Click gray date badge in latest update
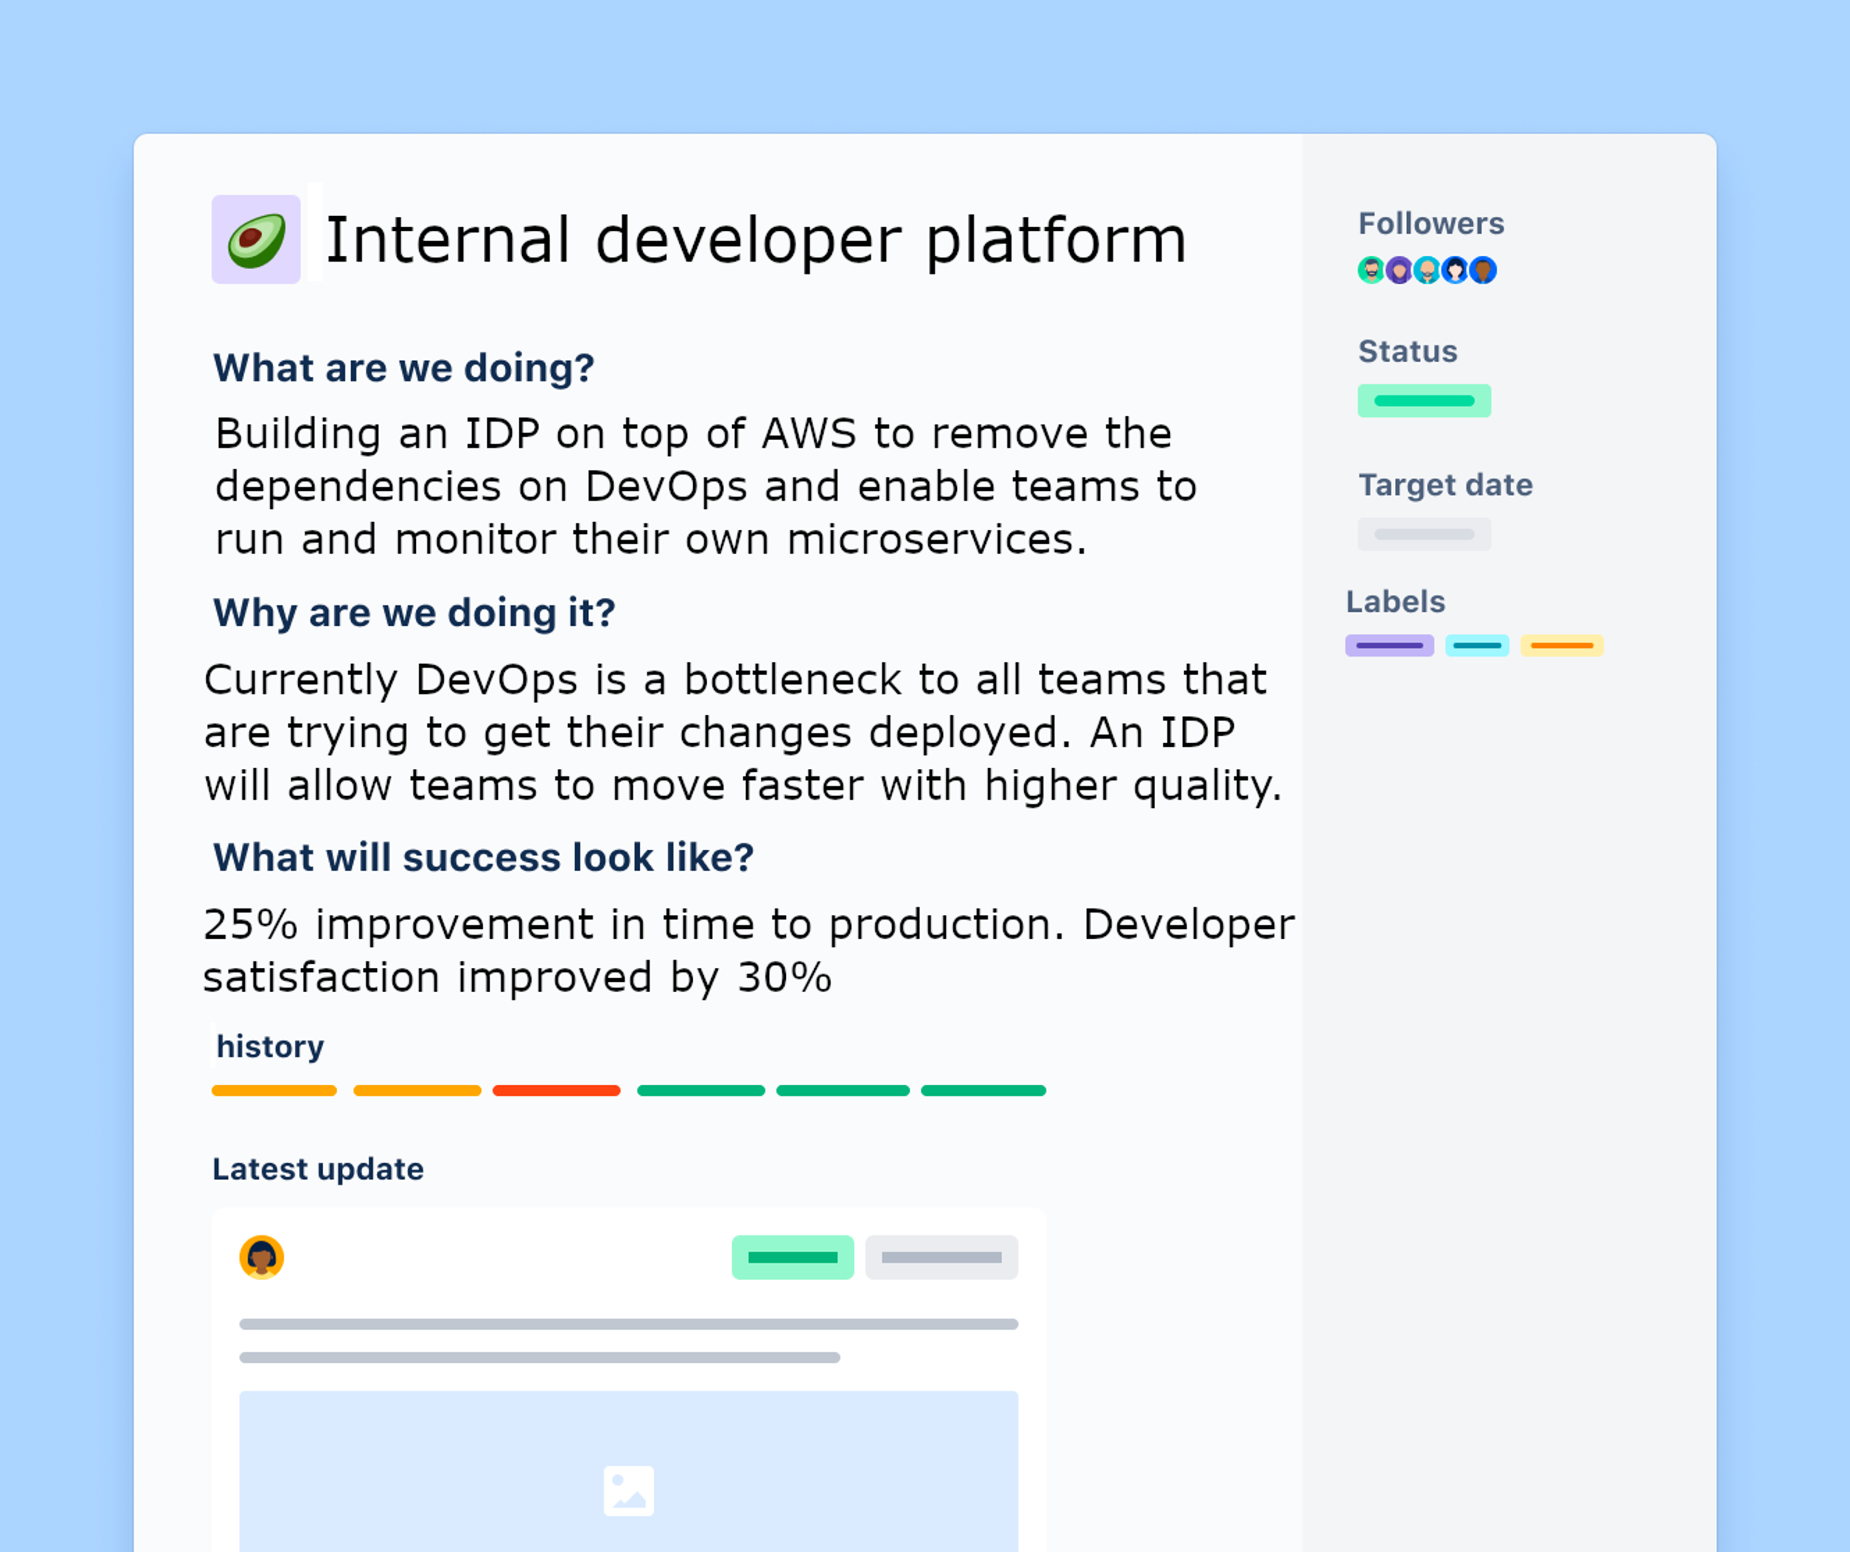The height and width of the screenshot is (1552, 1850). coord(941,1257)
